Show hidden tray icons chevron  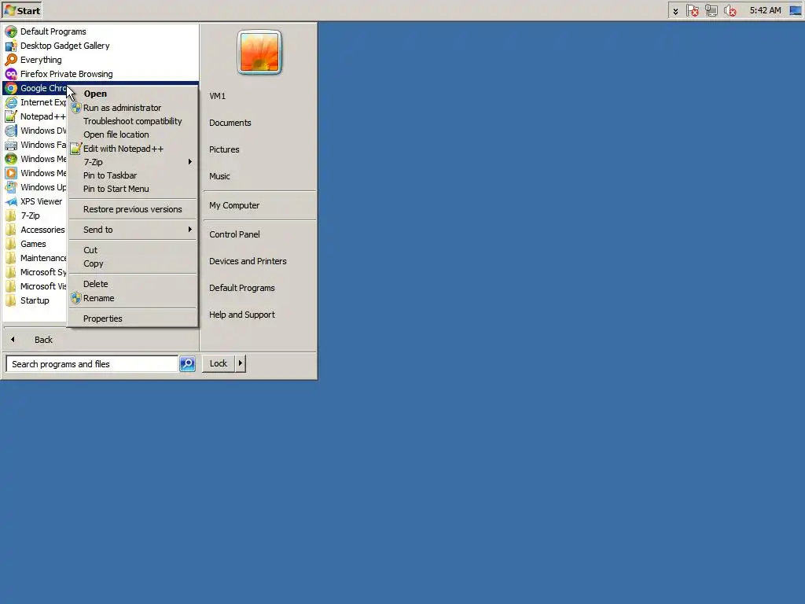coord(675,11)
